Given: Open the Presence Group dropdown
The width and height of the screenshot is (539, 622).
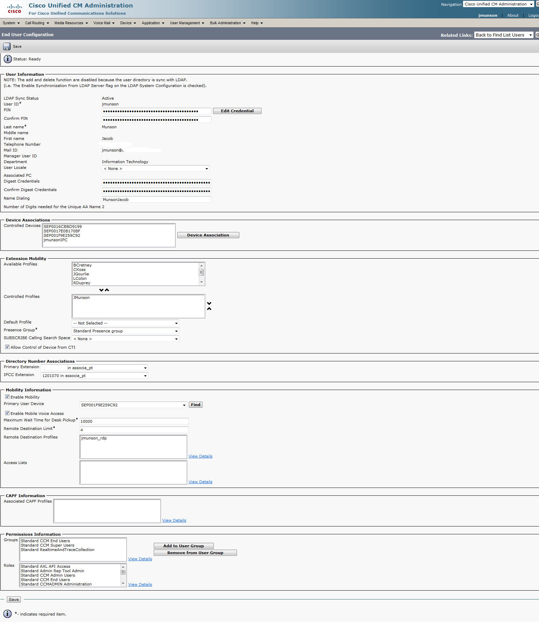Looking at the screenshot, I should click(x=125, y=331).
